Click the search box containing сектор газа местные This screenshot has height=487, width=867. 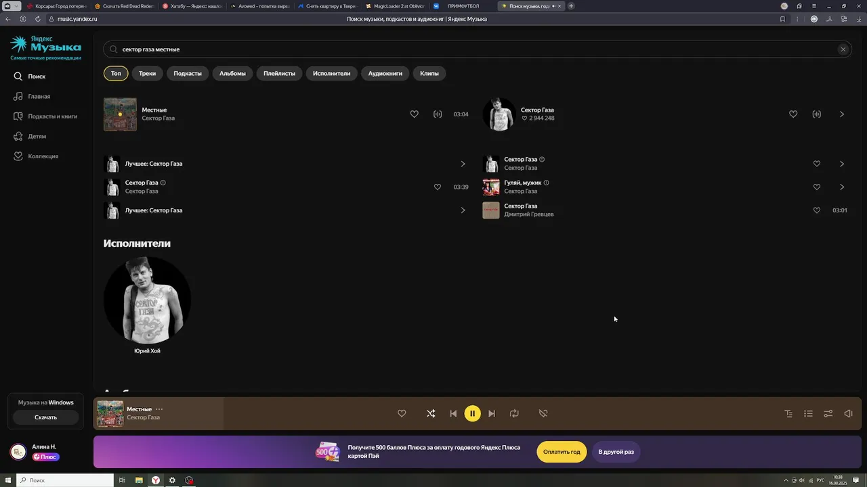[x=477, y=49]
